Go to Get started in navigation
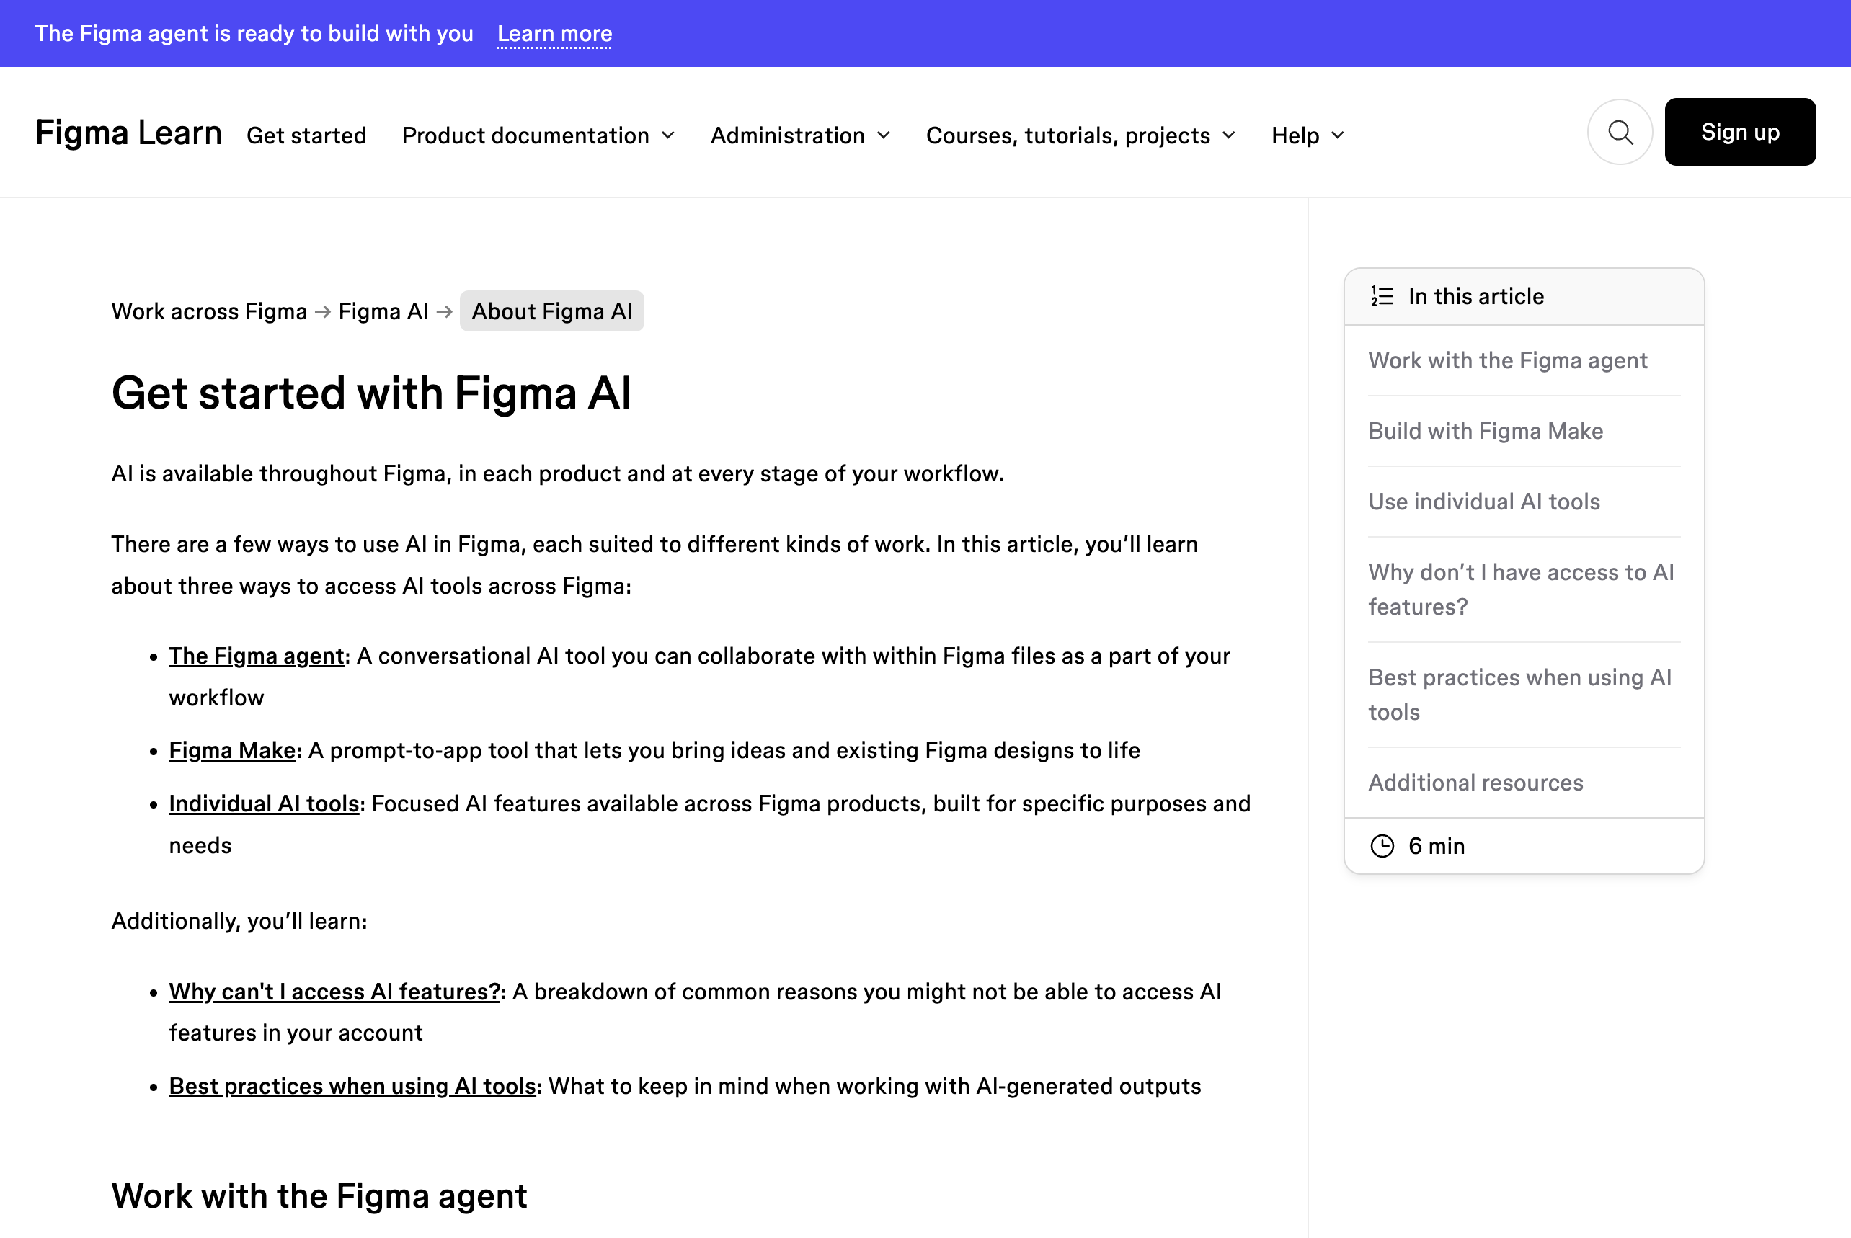 (306, 135)
